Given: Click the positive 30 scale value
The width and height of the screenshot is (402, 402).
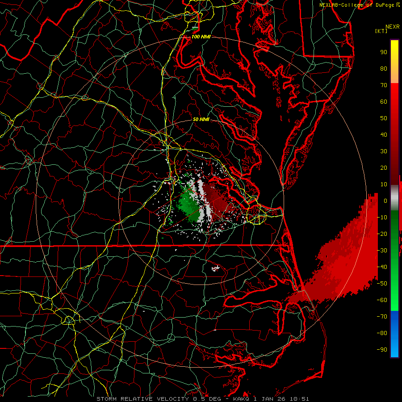Looking at the screenshot, I should click(384, 151).
